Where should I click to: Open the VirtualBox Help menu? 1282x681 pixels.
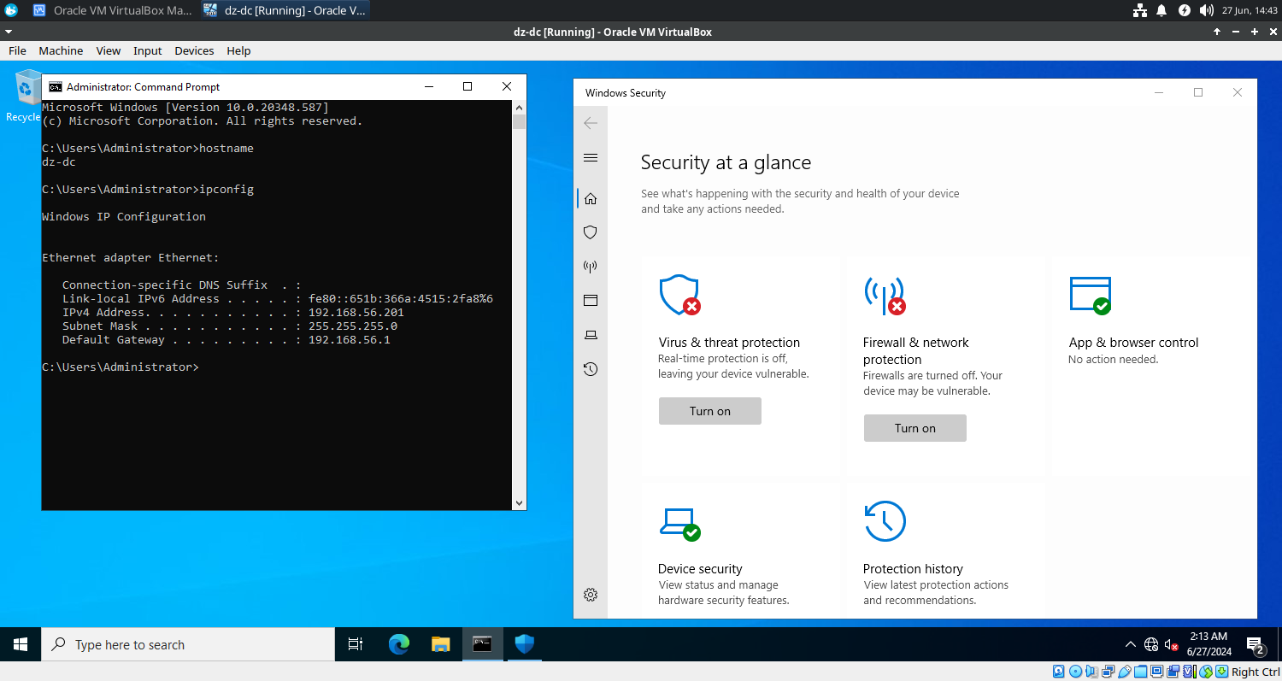pyautogui.click(x=238, y=50)
